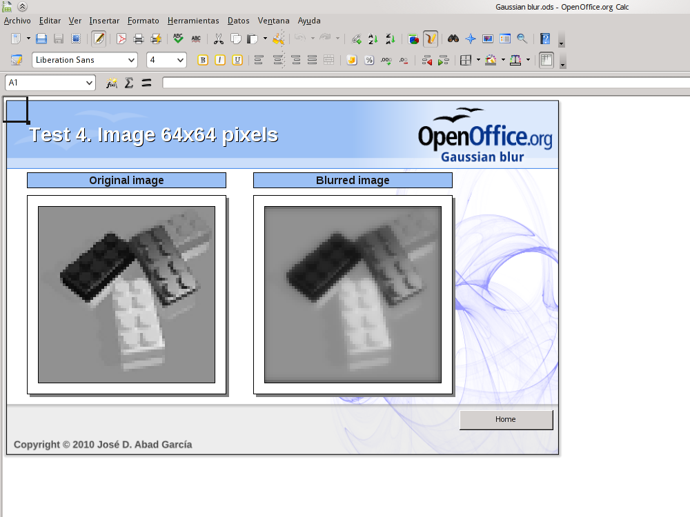The width and height of the screenshot is (690, 517).
Task: Toggle Underline formatting
Action: tap(237, 60)
